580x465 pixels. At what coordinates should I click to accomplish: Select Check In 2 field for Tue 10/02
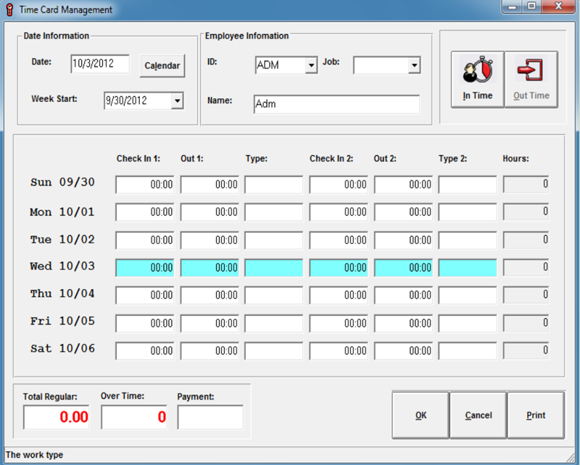tap(339, 240)
